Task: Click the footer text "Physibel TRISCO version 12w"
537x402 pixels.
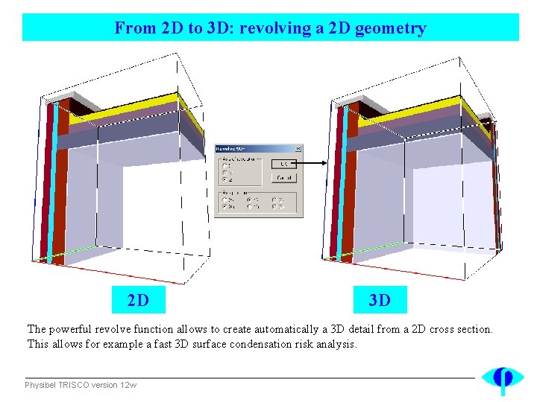Action: click(81, 385)
